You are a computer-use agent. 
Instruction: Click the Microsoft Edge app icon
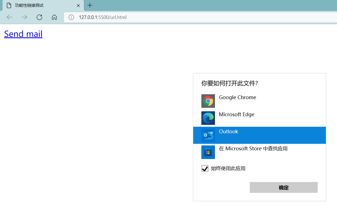pos(208,118)
